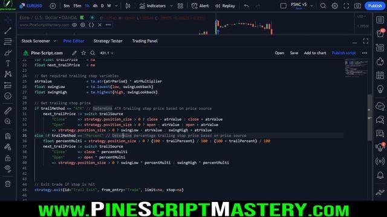This screenshot has height=217, width=387.
Task: Remove the indicator with the X
Action: (x=100, y=25)
